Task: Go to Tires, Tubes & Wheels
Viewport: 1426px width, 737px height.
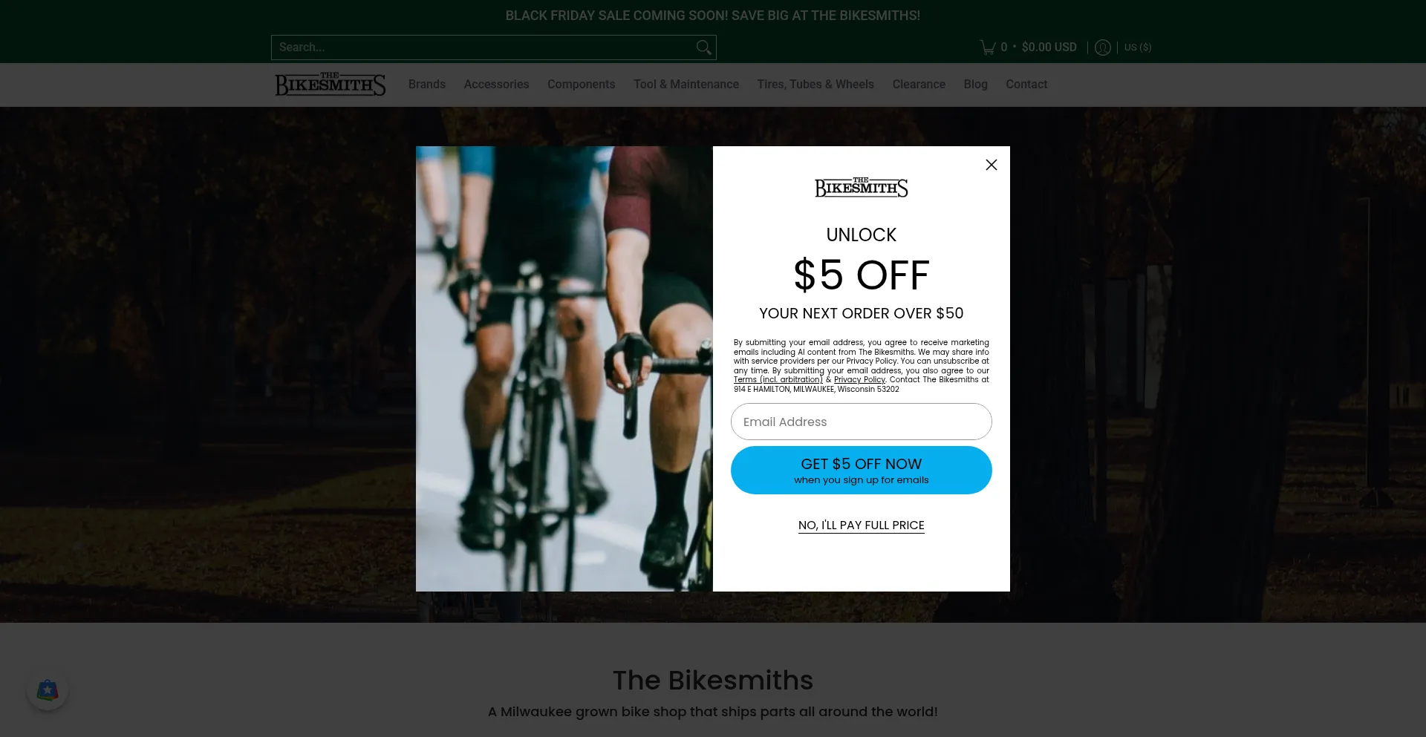Action: click(x=815, y=85)
